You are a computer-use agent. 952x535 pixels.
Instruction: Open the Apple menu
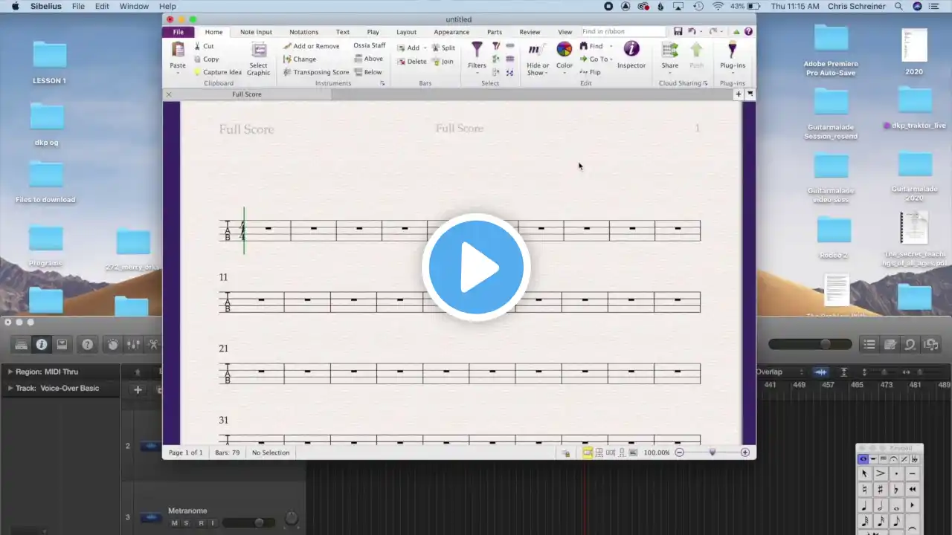click(x=15, y=6)
